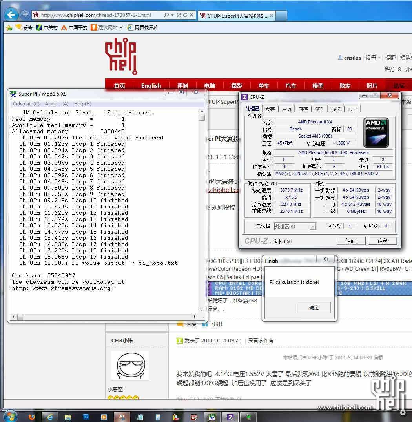Open Photoshop from the taskbar
This screenshot has width=412, height=422.
(86, 417)
